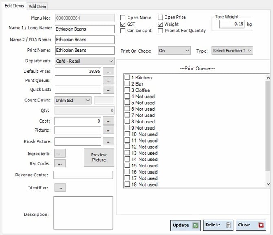Viewport: 273px width, 235px height.
Task: Click the Update button
Action: (x=185, y=225)
